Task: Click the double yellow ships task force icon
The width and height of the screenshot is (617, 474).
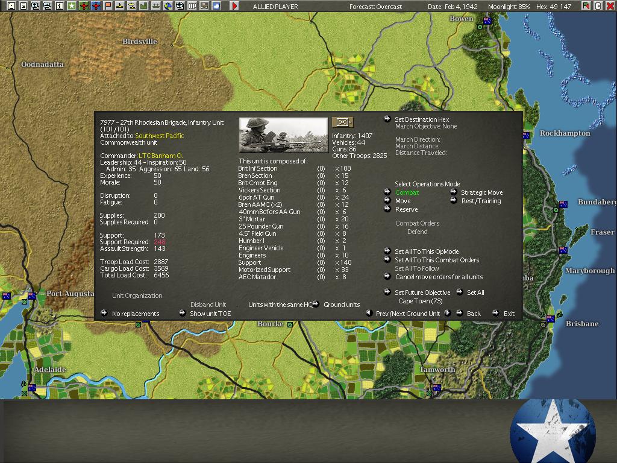Action: point(132,6)
